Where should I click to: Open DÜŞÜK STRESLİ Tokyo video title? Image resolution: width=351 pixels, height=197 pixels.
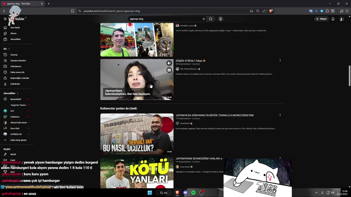pyautogui.click(x=191, y=61)
